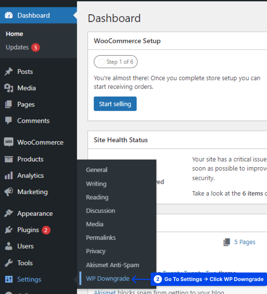Viewport: 267px width, 294px height.
Task: Click the Products archive box icon
Action: coord(9,159)
